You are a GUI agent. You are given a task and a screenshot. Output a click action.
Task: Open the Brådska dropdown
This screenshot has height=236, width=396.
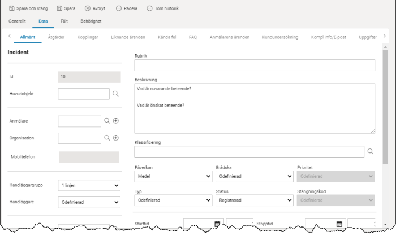254,176
